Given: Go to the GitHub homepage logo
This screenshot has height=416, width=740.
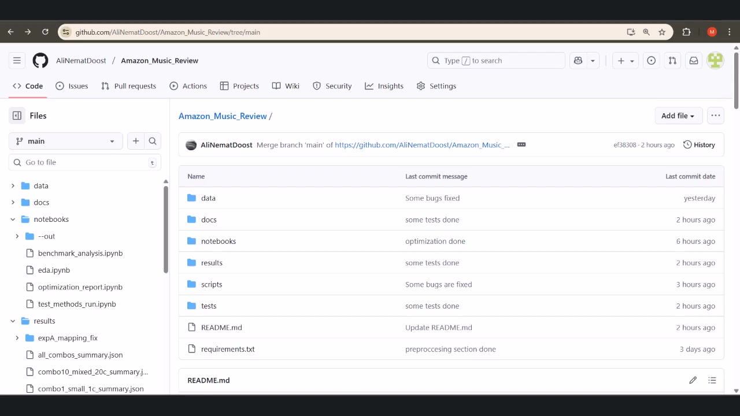Looking at the screenshot, I should (40, 61).
